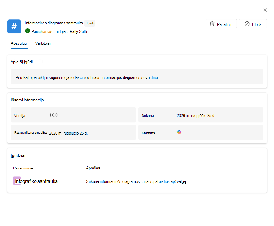This screenshot has height=226, width=274.
Task: Click the Sukurta label
Action: click(148, 116)
